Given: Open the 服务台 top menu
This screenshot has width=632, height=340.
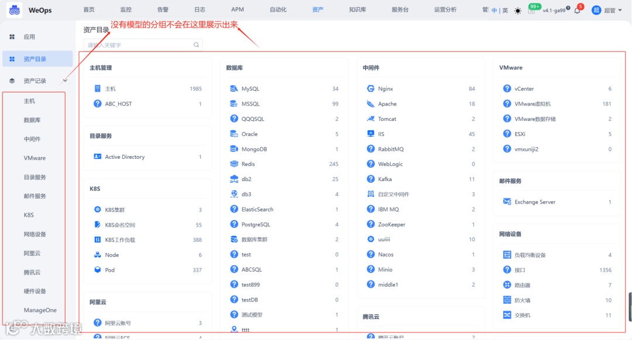Looking at the screenshot, I should click(400, 10).
